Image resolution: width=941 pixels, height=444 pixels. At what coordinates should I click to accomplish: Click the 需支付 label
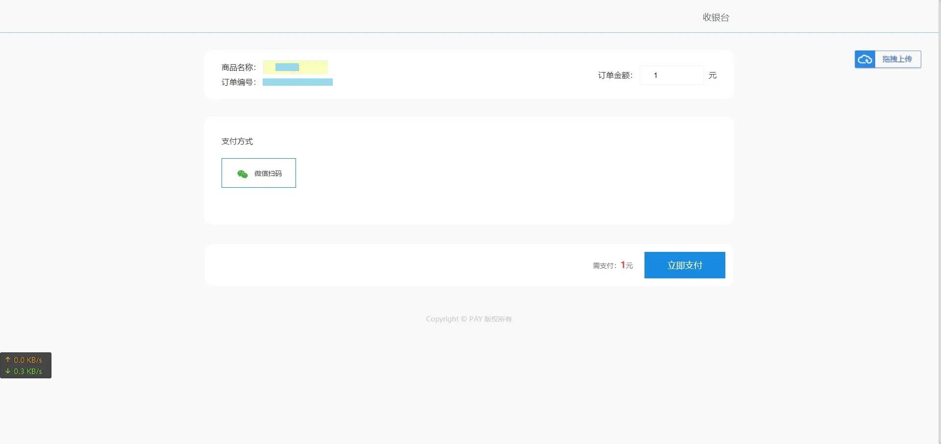pyautogui.click(x=604, y=266)
